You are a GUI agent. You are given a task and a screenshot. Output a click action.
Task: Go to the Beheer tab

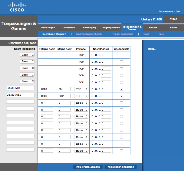(x=153, y=28)
